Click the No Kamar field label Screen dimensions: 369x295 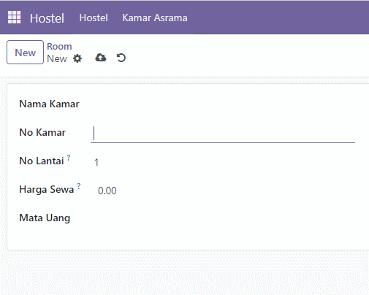tap(42, 133)
